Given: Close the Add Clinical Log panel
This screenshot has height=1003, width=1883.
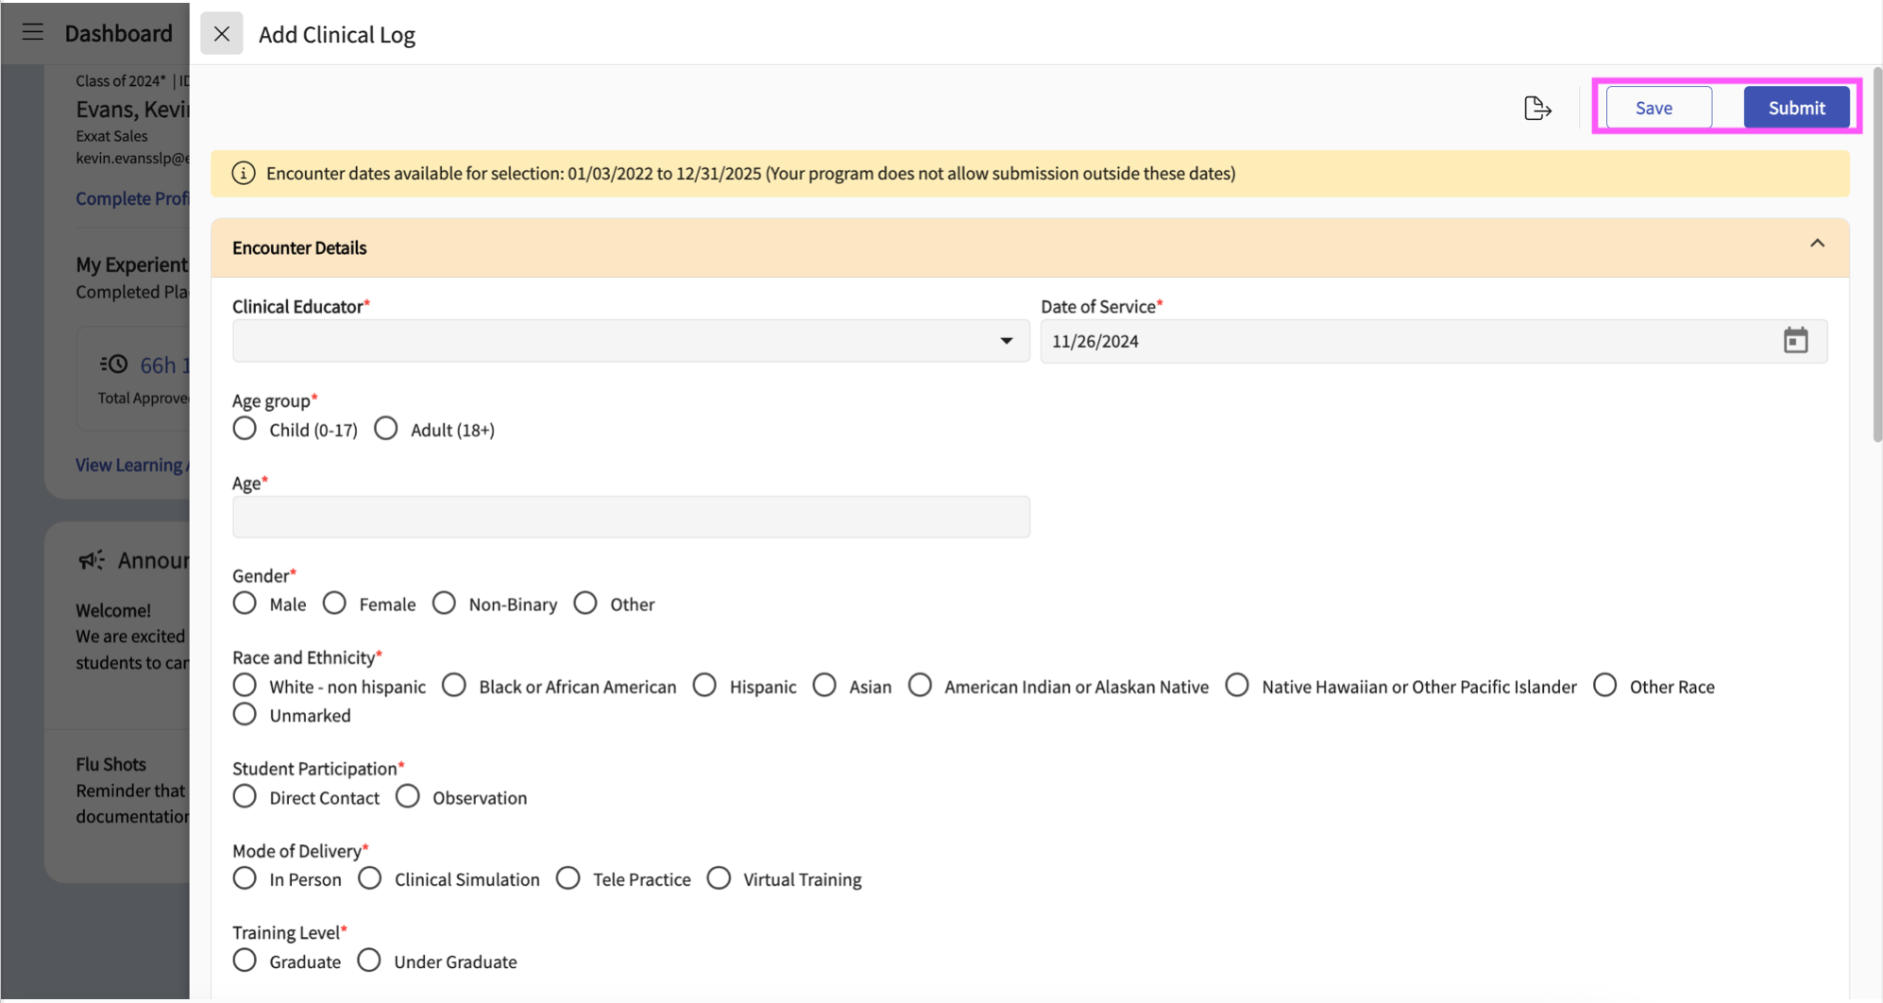Looking at the screenshot, I should click(x=222, y=34).
